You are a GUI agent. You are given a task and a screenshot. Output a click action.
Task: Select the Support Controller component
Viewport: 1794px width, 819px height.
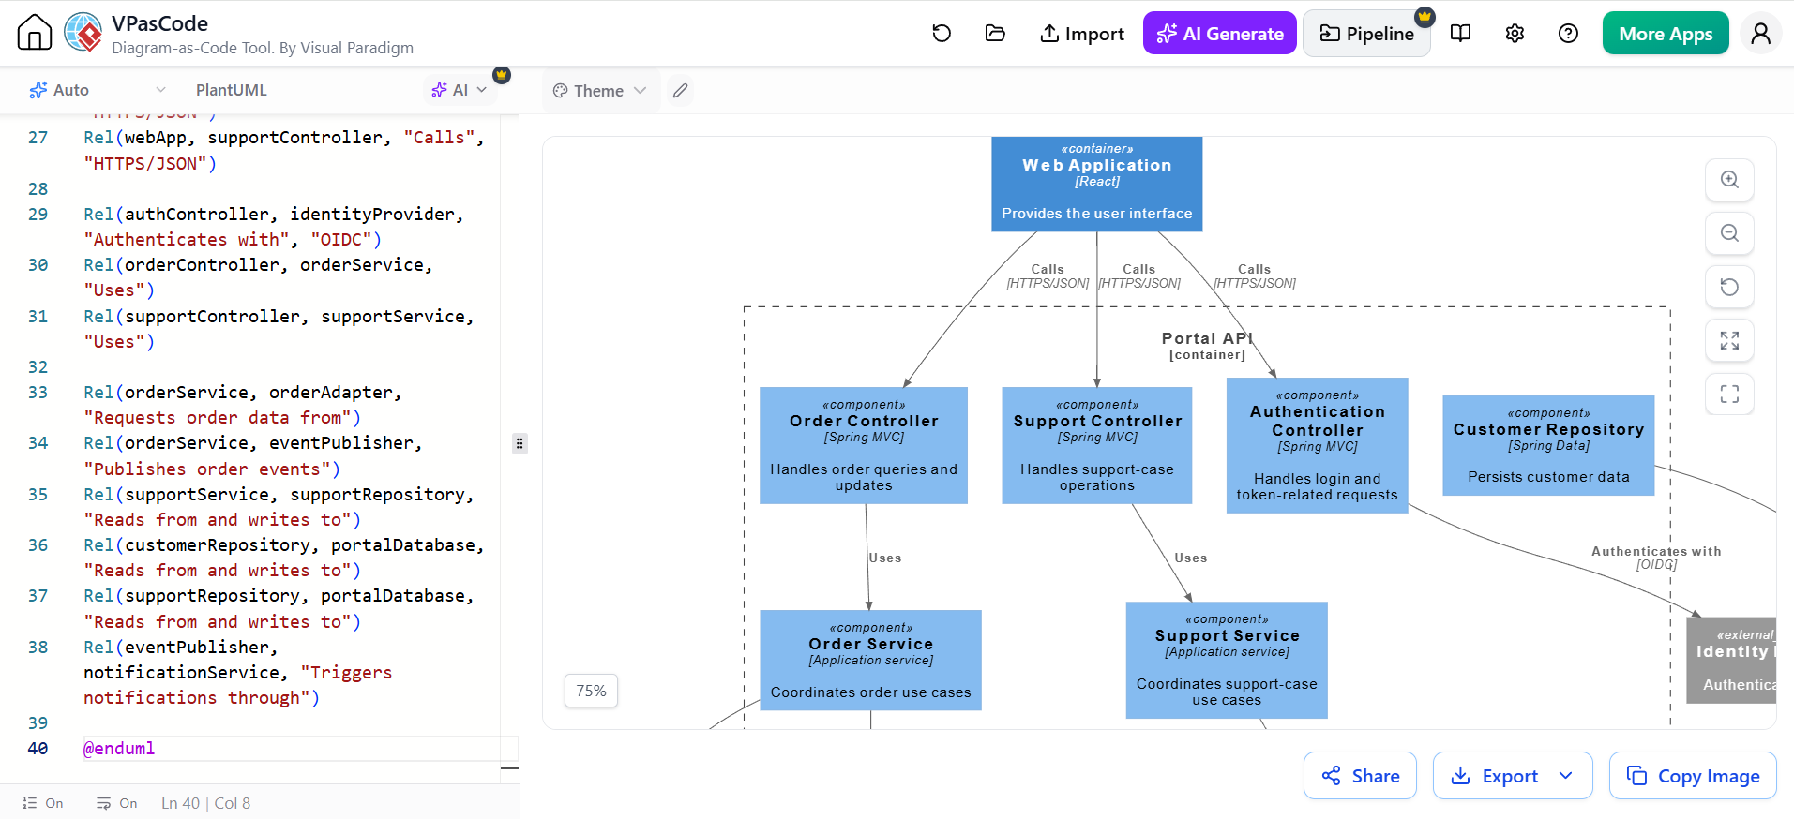(x=1097, y=445)
